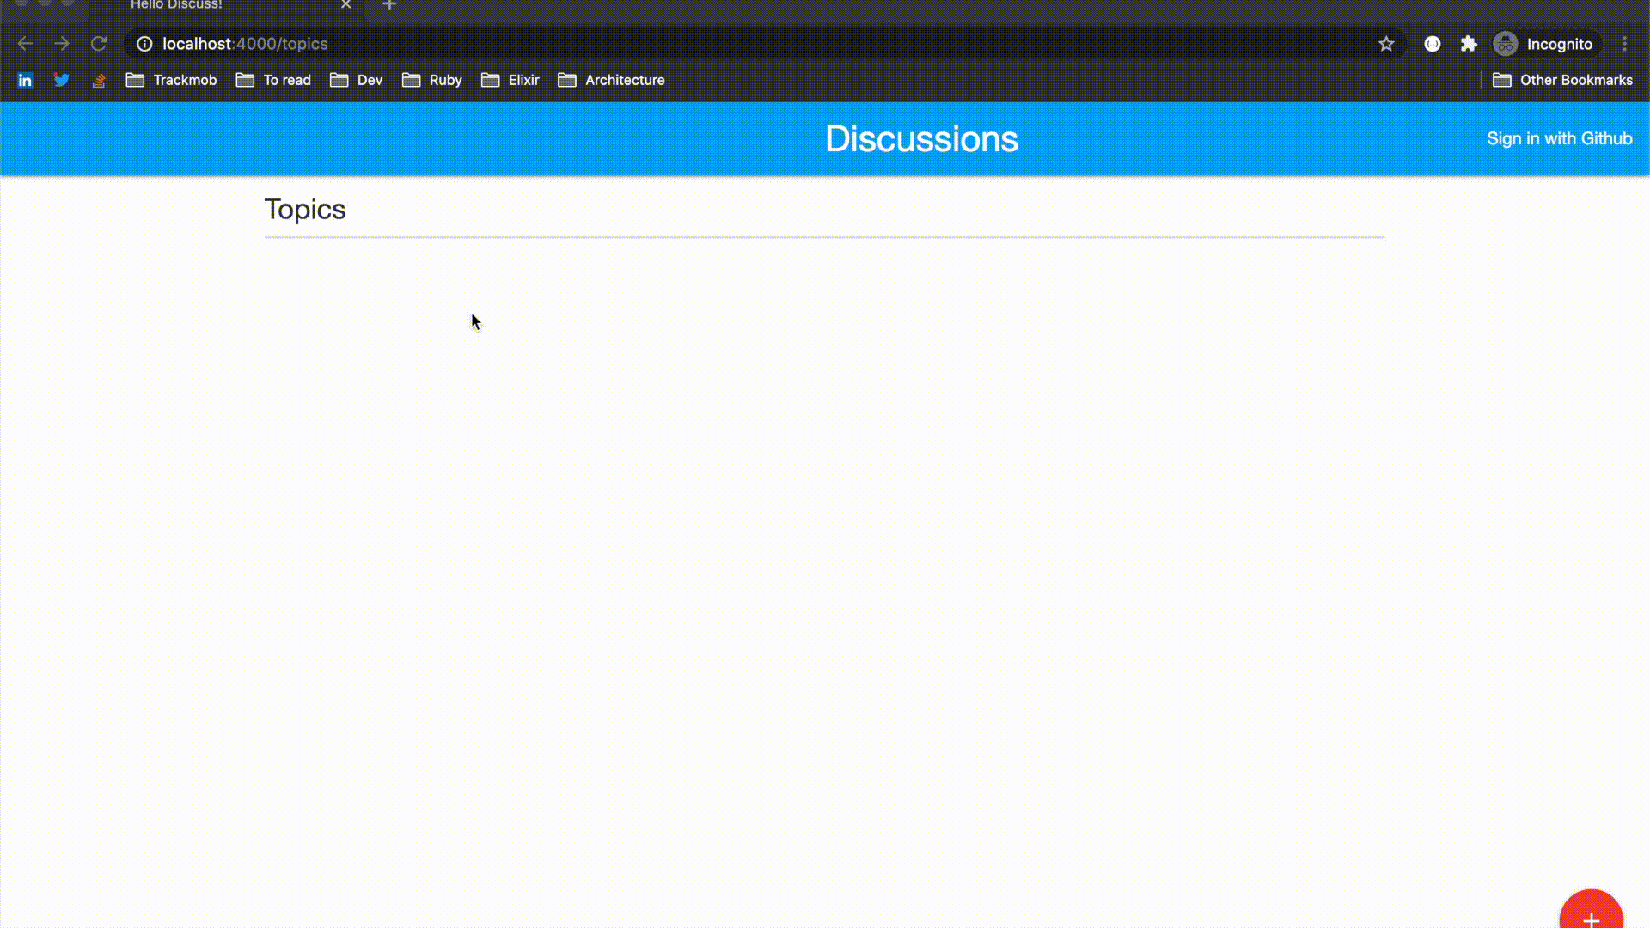The height and width of the screenshot is (928, 1650).
Task: Click the Discussions header title
Action: tap(921, 139)
